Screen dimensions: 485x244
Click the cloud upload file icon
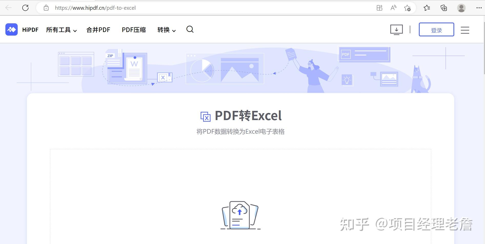[x=240, y=215]
